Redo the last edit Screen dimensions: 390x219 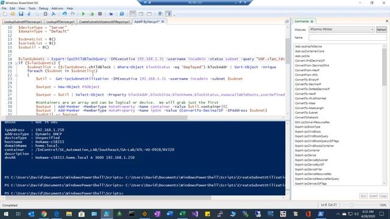tap(73, 14)
